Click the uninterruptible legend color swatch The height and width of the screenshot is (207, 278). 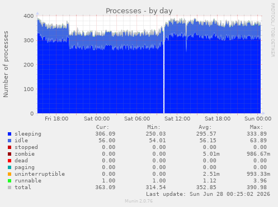tap(10, 174)
